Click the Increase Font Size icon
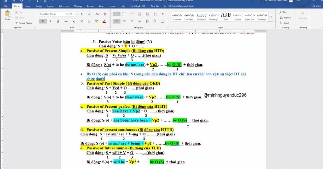Screen dimensions: 323x169 (x=82, y=14)
